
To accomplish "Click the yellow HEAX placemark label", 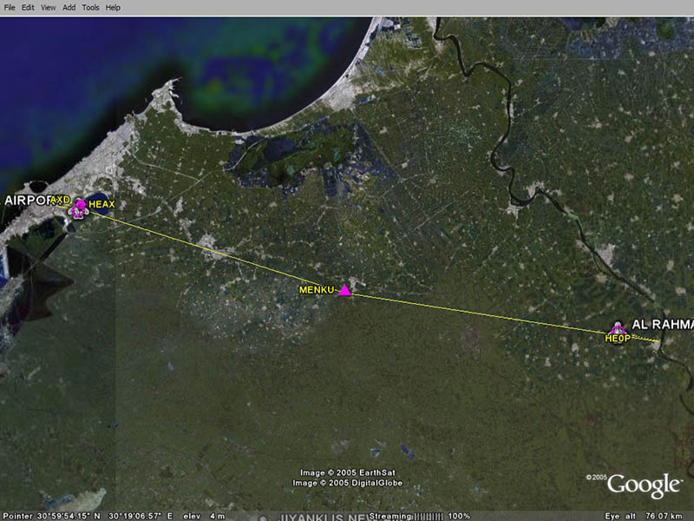I will (101, 204).
